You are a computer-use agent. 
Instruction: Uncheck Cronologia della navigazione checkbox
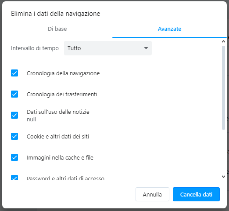click(14, 73)
